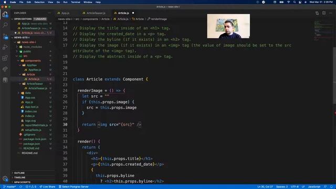Click the code minimap preview
Image resolution: width=336 pixels, height=189 pixels.
(x=323, y=30)
